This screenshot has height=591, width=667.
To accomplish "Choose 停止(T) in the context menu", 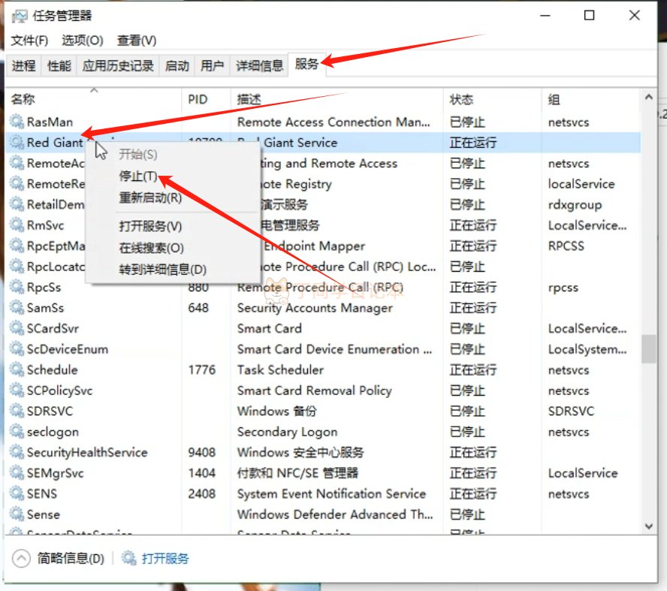I will click(x=138, y=176).
